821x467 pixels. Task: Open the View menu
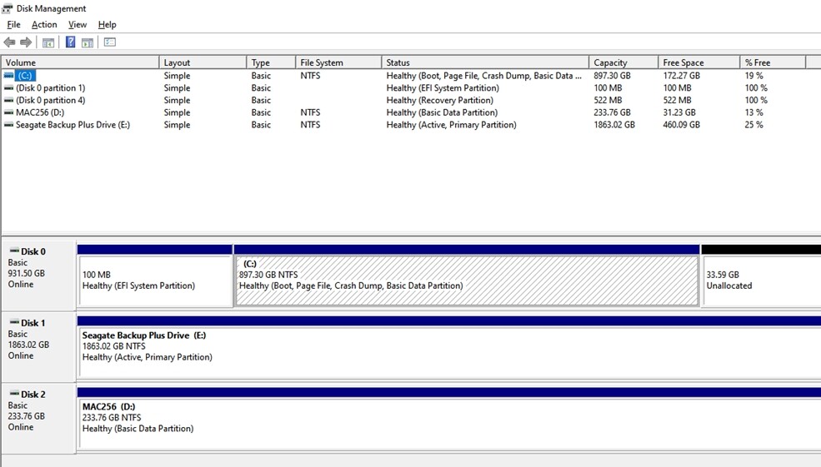[x=78, y=25]
